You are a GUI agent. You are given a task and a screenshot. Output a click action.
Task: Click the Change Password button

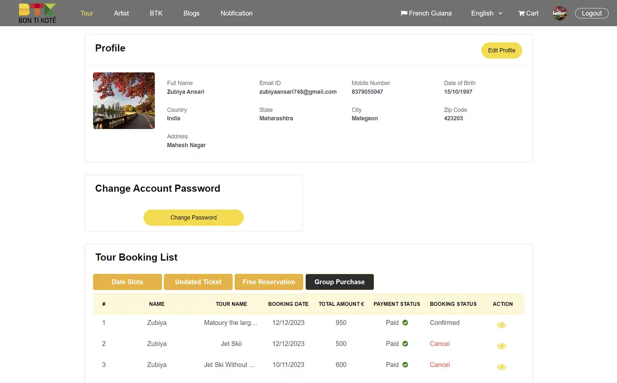[193, 217]
